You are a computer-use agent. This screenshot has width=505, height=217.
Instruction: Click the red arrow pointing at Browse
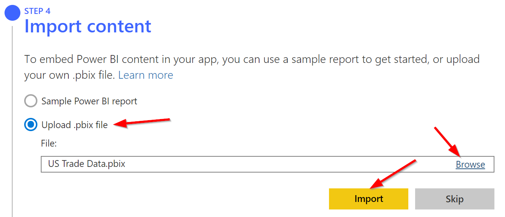448,142
